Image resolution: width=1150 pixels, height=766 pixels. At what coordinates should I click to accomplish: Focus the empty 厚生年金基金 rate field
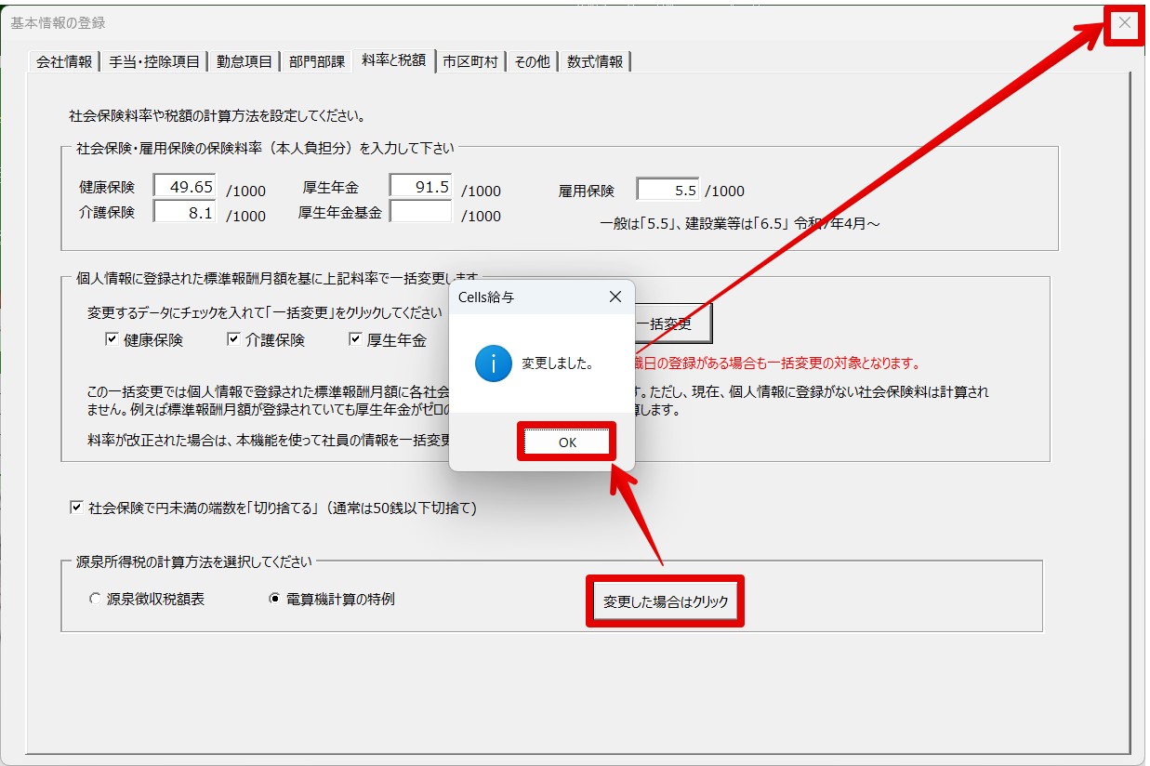(420, 213)
